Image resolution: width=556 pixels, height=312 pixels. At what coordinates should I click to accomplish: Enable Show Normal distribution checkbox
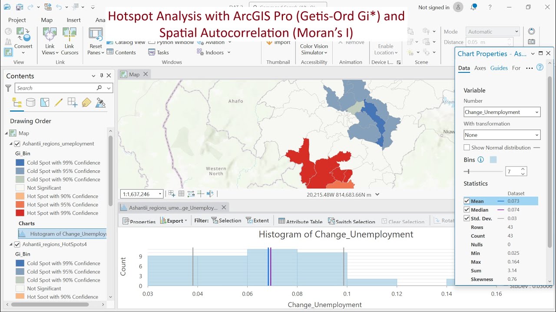(467, 148)
